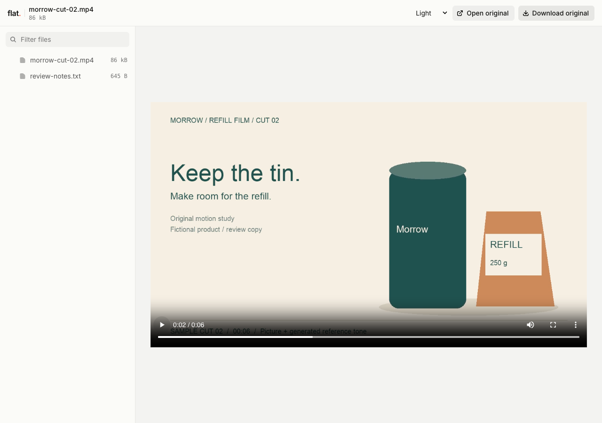Open the Light theme dropdown

coord(431,13)
